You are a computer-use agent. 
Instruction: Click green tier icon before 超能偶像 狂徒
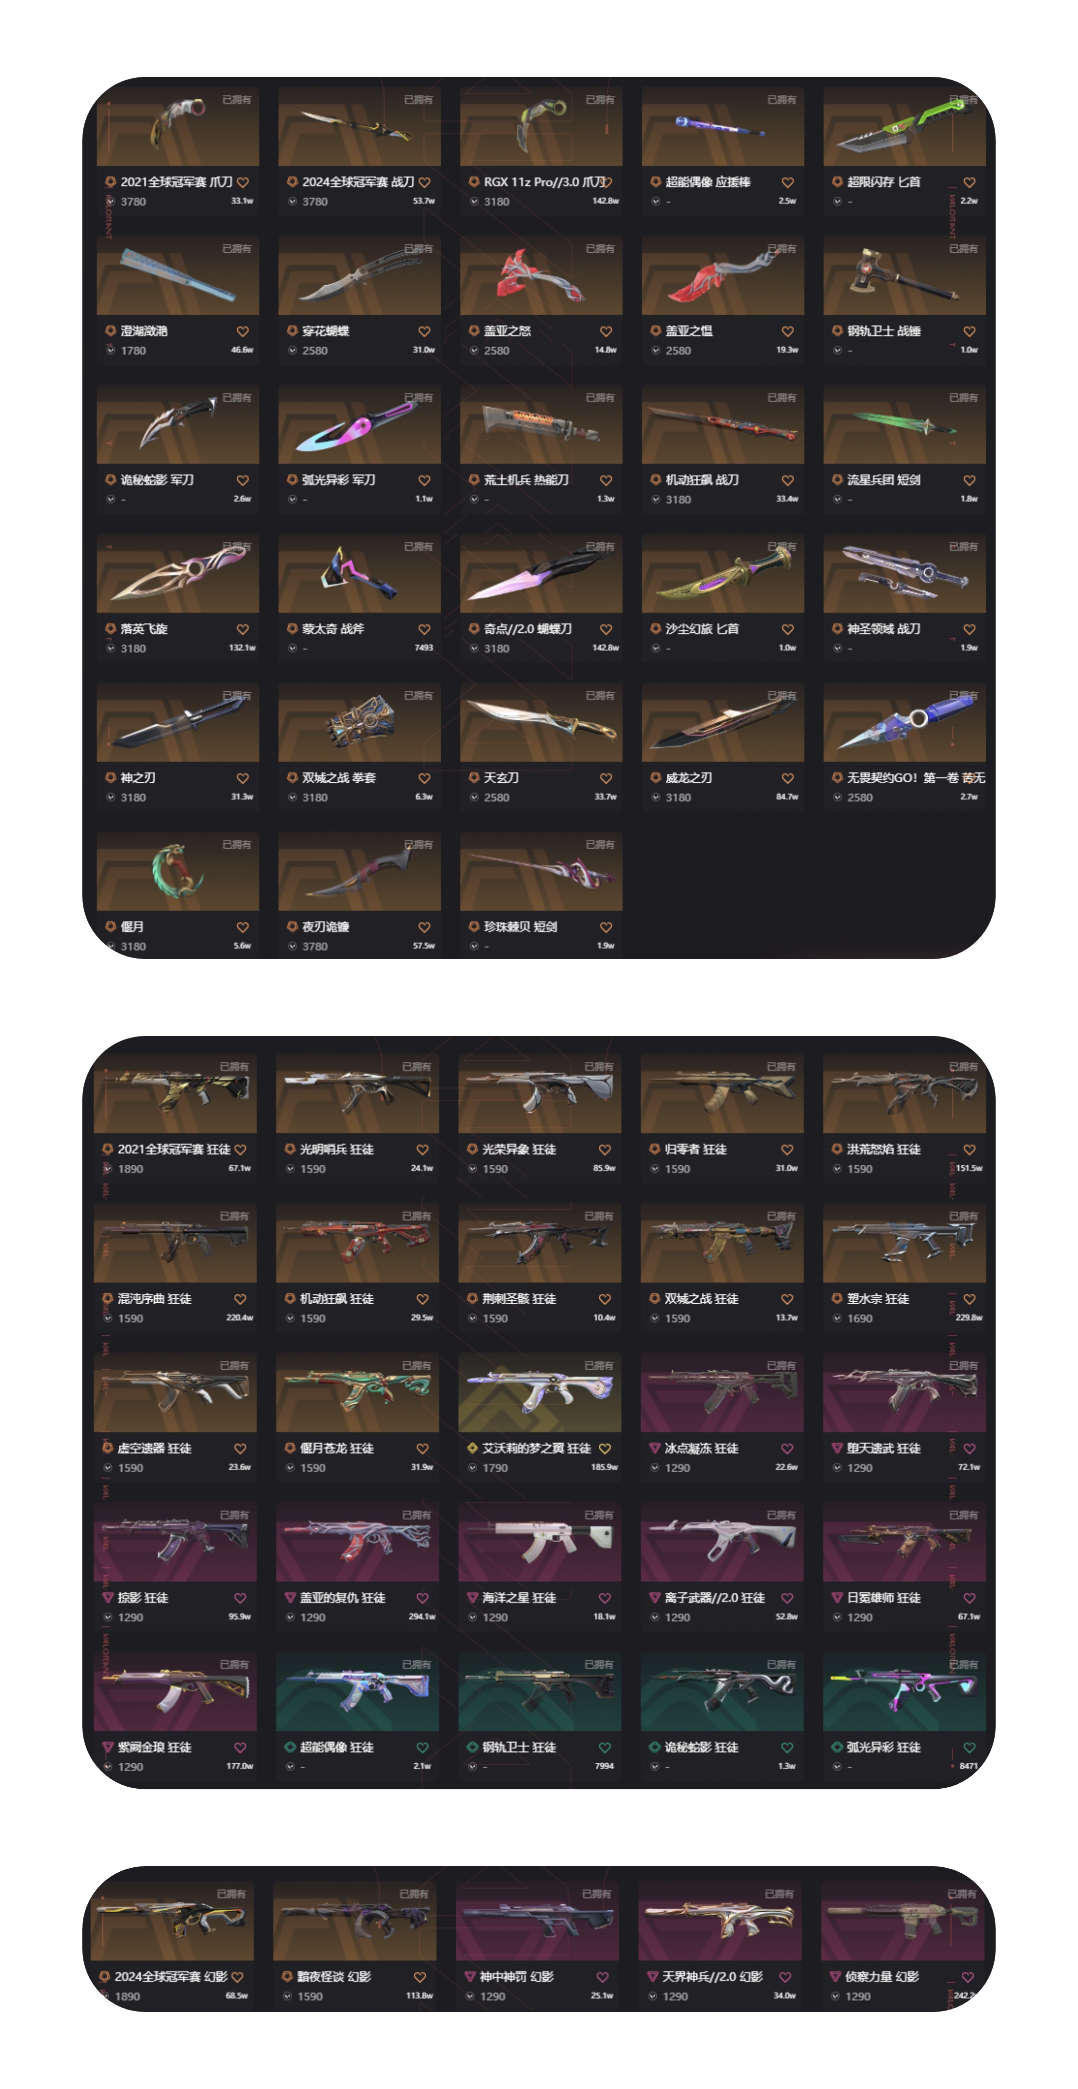(290, 1748)
